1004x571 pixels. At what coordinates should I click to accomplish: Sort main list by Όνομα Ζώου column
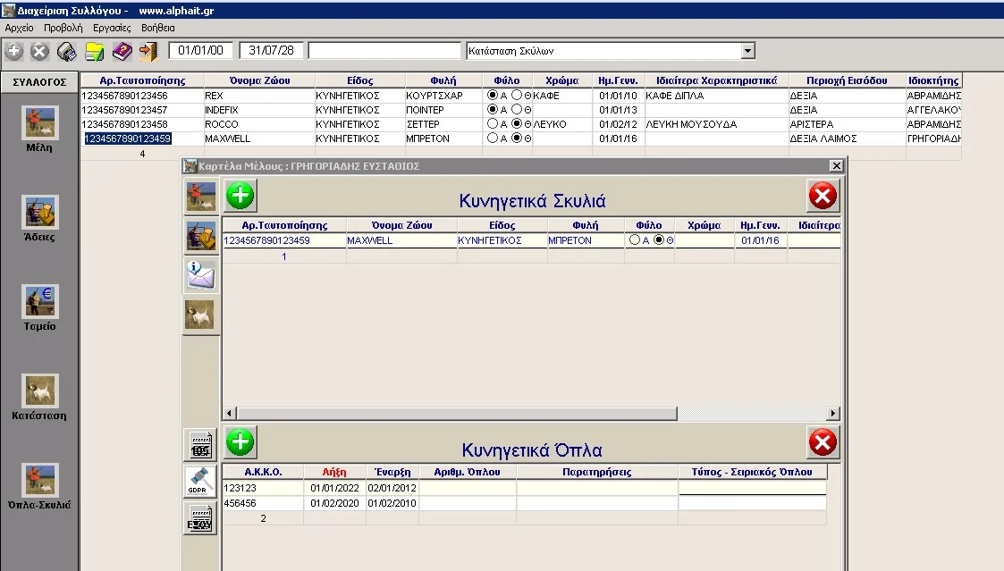point(259,80)
